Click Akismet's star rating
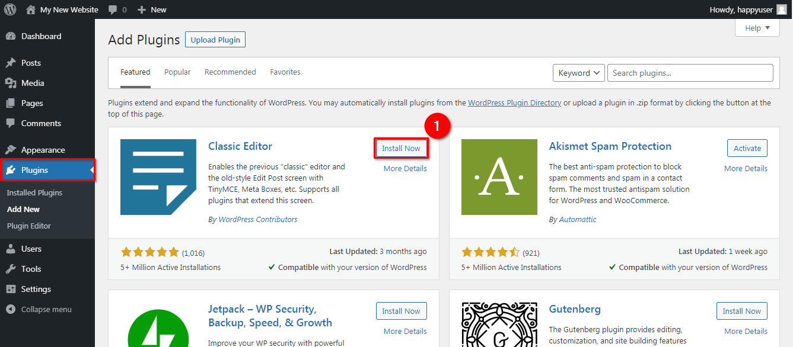The height and width of the screenshot is (347, 793). 491,252
